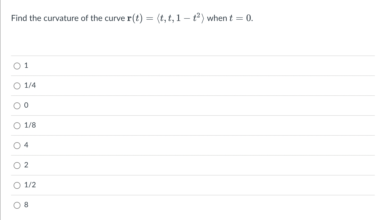
Task: Click the label text 1/8
Action: tap(30, 125)
